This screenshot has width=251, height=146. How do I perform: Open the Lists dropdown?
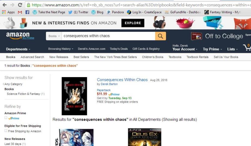233,49
